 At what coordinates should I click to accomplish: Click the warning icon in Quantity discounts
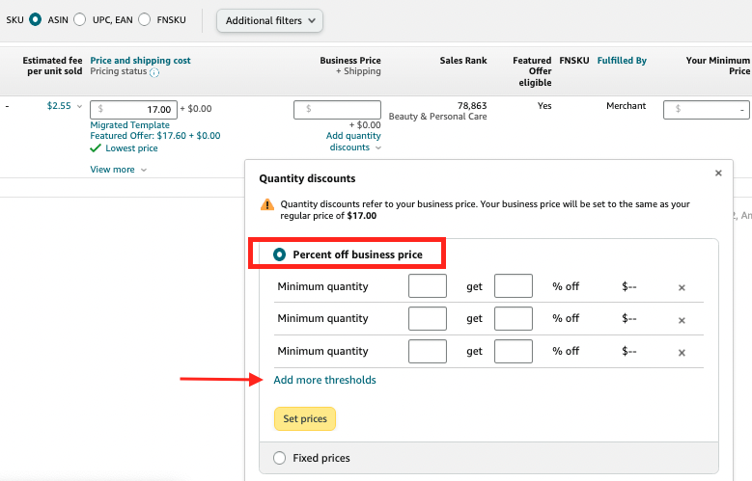pyautogui.click(x=267, y=205)
